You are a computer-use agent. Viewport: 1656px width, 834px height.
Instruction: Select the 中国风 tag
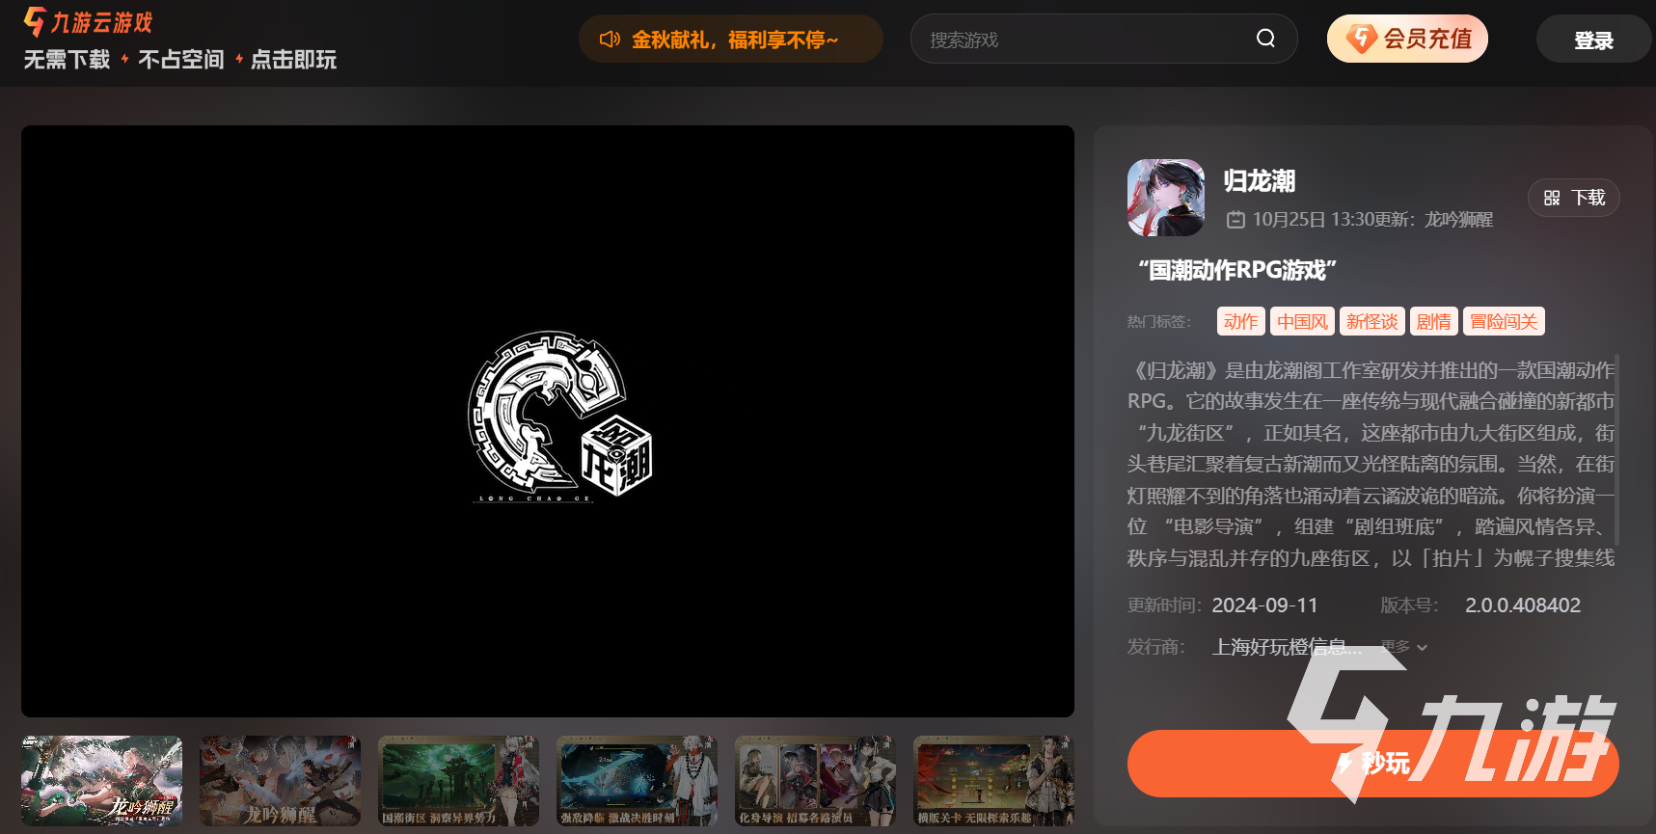(1302, 321)
